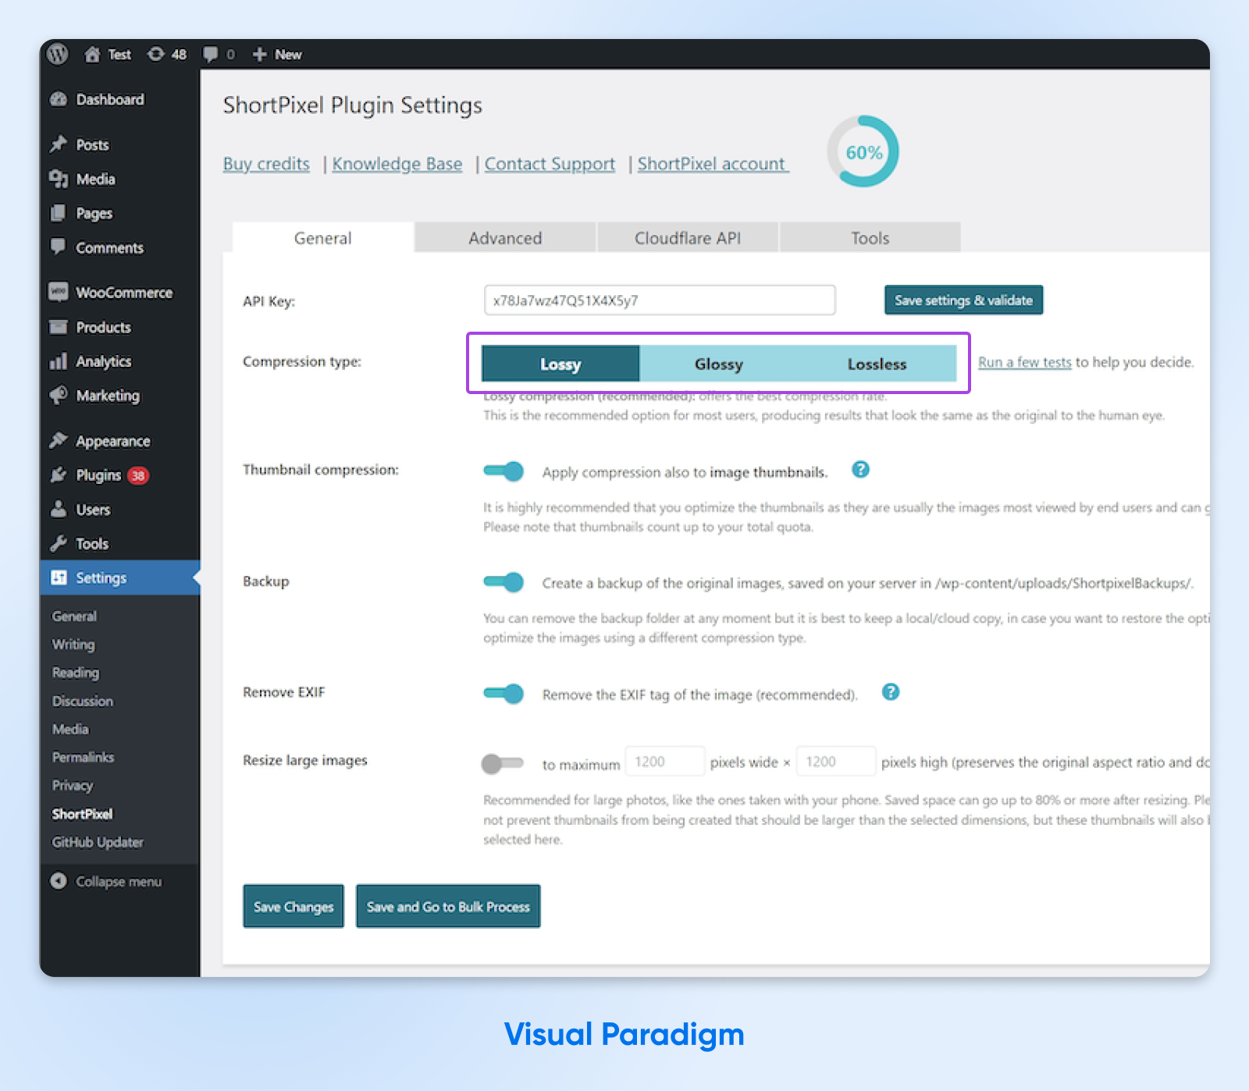
Task: Click Save and Go to Bulk Process
Action: [x=448, y=906]
